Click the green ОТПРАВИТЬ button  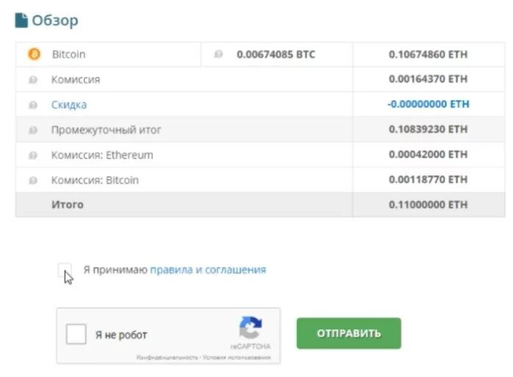349,333
